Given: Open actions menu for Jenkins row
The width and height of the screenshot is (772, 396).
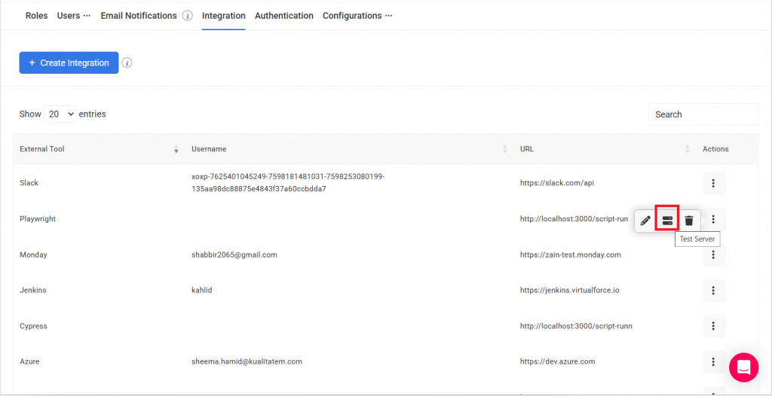Looking at the screenshot, I should (x=714, y=291).
